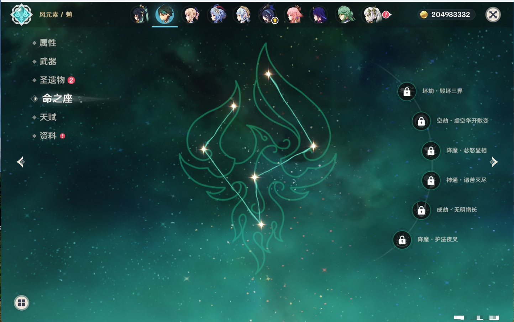Select the pink-haired Yae Miko portrait
The image size is (514, 322).
coord(294,15)
